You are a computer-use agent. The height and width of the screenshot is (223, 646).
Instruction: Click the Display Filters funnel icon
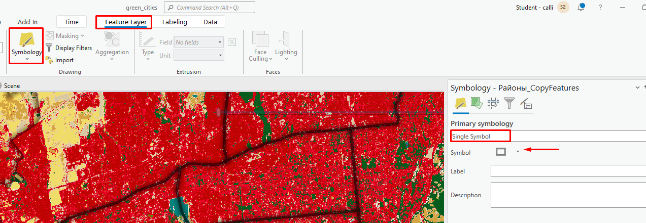(x=49, y=48)
